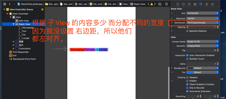Open Content Mode Scale To Fill dropdown

coord(202,41)
